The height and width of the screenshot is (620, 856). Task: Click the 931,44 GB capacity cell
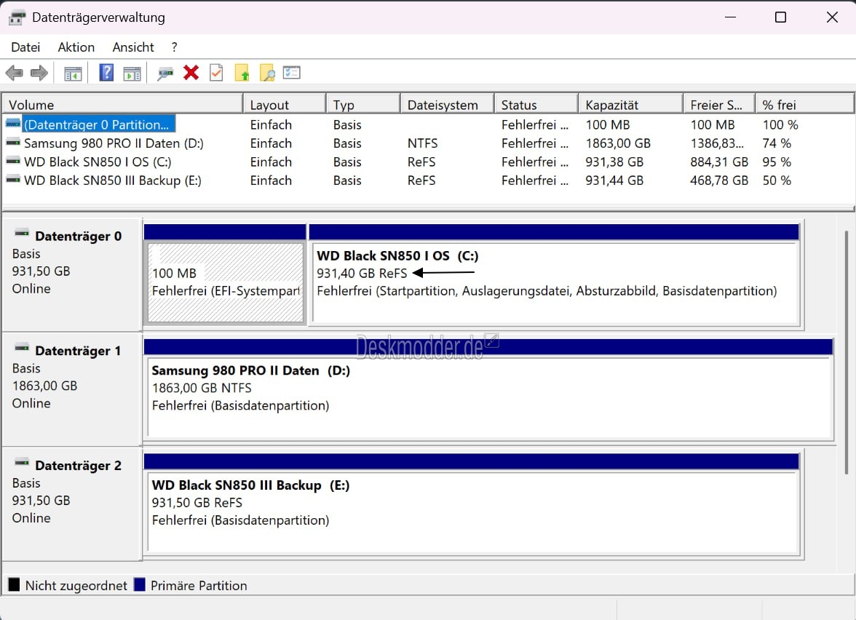(x=614, y=180)
